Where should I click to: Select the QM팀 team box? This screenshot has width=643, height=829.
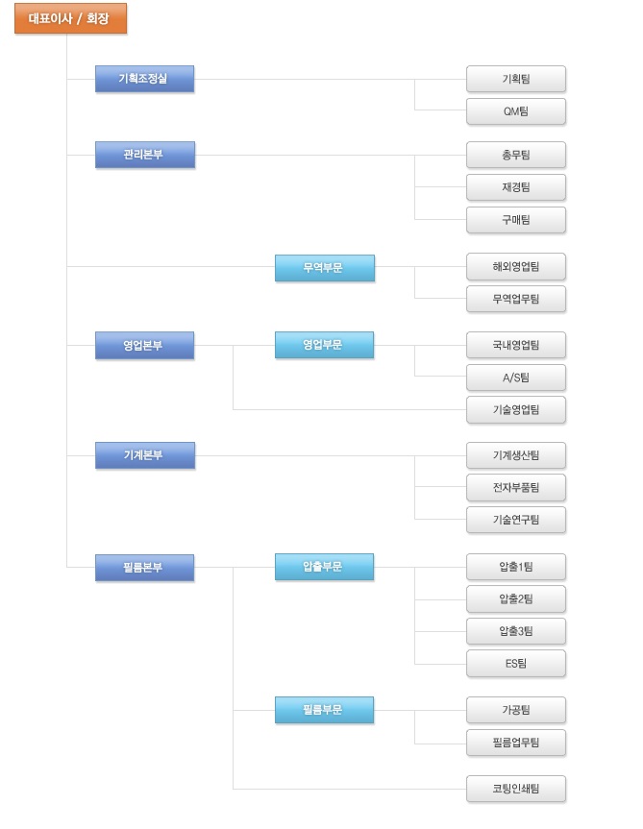[516, 111]
